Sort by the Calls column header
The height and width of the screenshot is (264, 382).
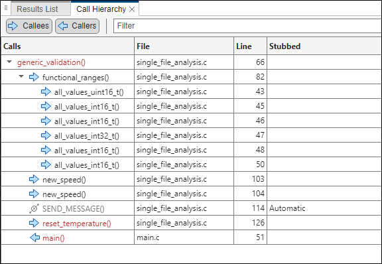(x=68, y=46)
